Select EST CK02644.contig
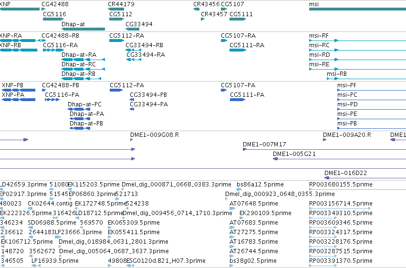Viewport: 406px width, 268px height. click(50, 204)
